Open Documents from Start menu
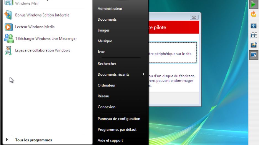This screenshot has height=145, width=259. (107, 20)
